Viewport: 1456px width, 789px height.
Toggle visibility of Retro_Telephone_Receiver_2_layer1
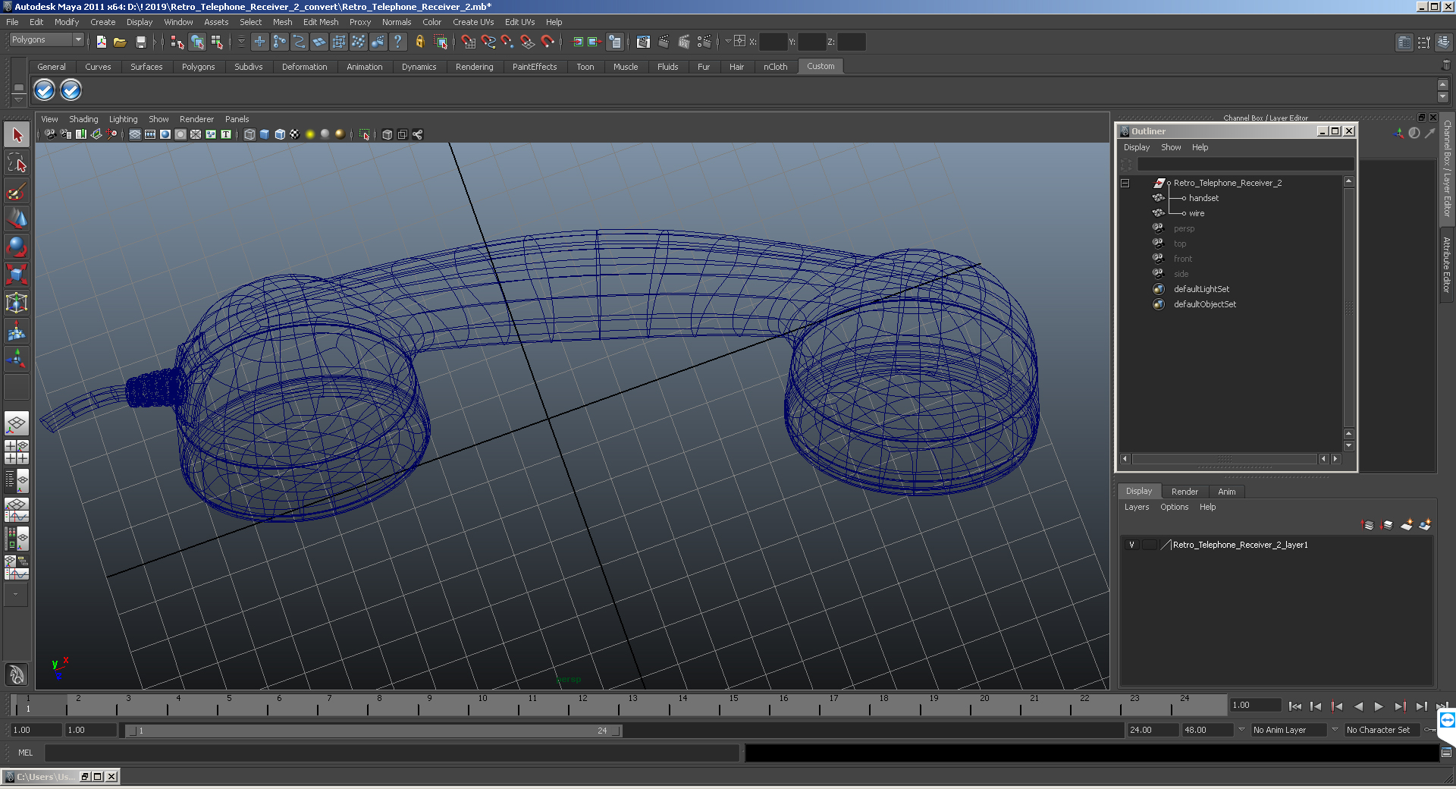pyautogui.click(x=1131, y=545)
